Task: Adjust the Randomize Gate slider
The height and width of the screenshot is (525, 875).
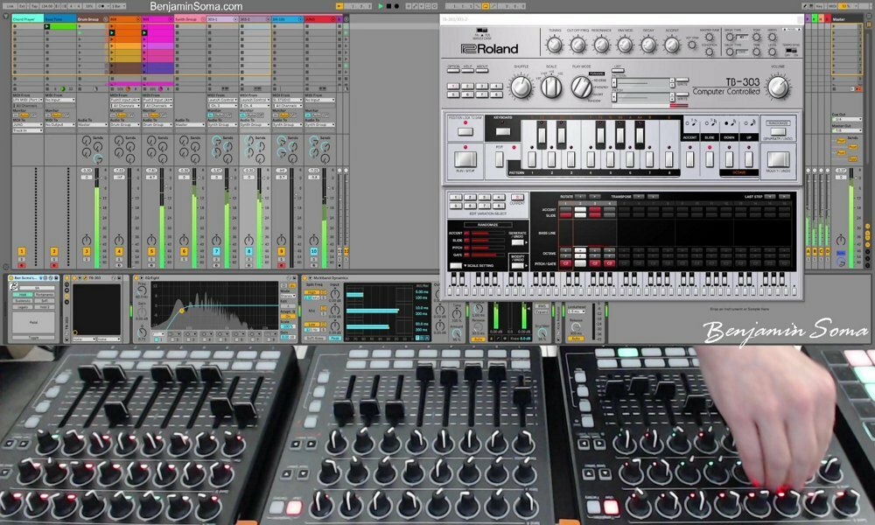Action: tap(487, 255)
